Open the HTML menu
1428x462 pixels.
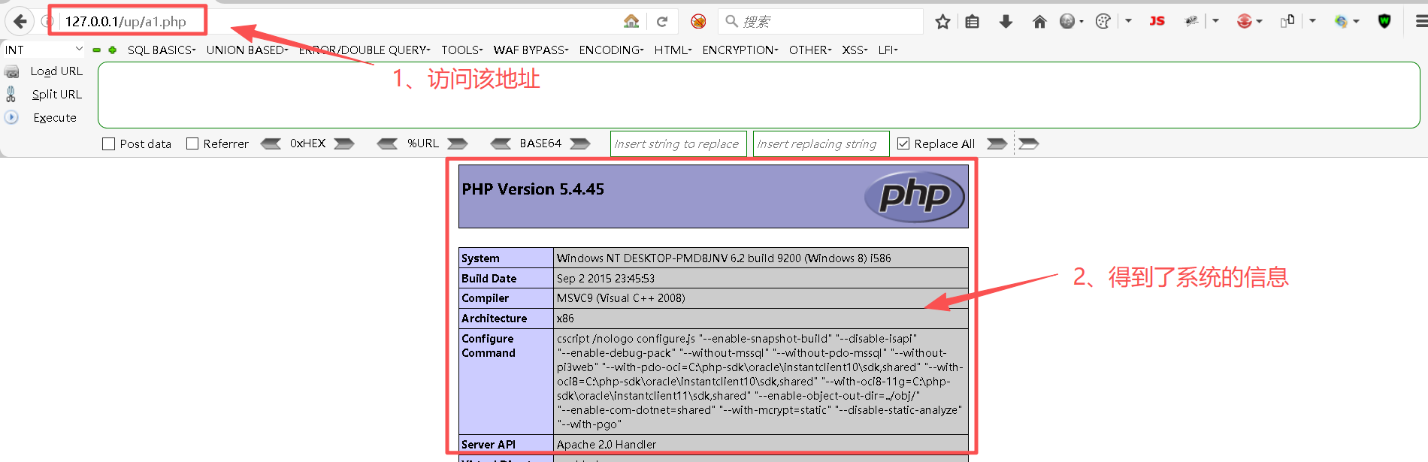673,50
